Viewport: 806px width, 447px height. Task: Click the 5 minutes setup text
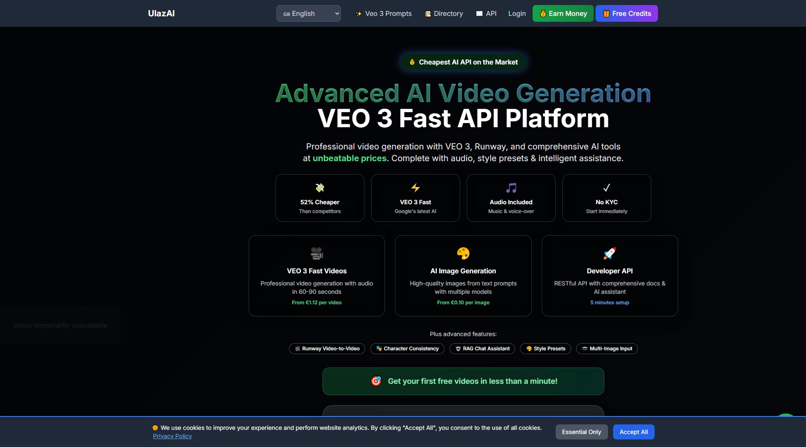coord(610,303)
